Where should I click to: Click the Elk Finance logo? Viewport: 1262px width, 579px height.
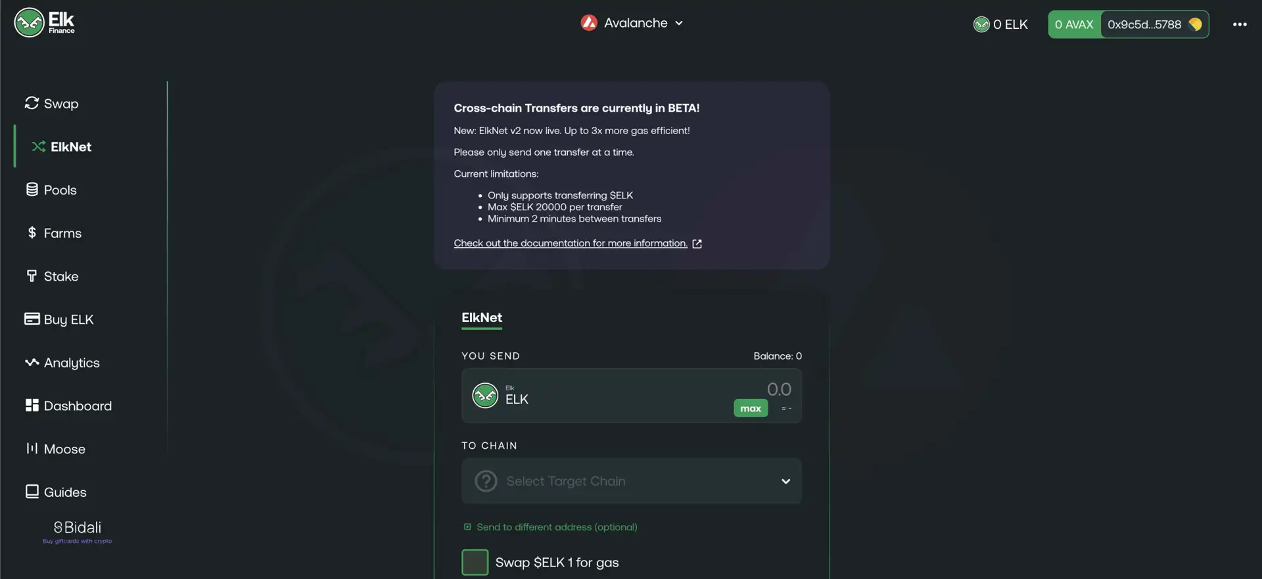44,23
